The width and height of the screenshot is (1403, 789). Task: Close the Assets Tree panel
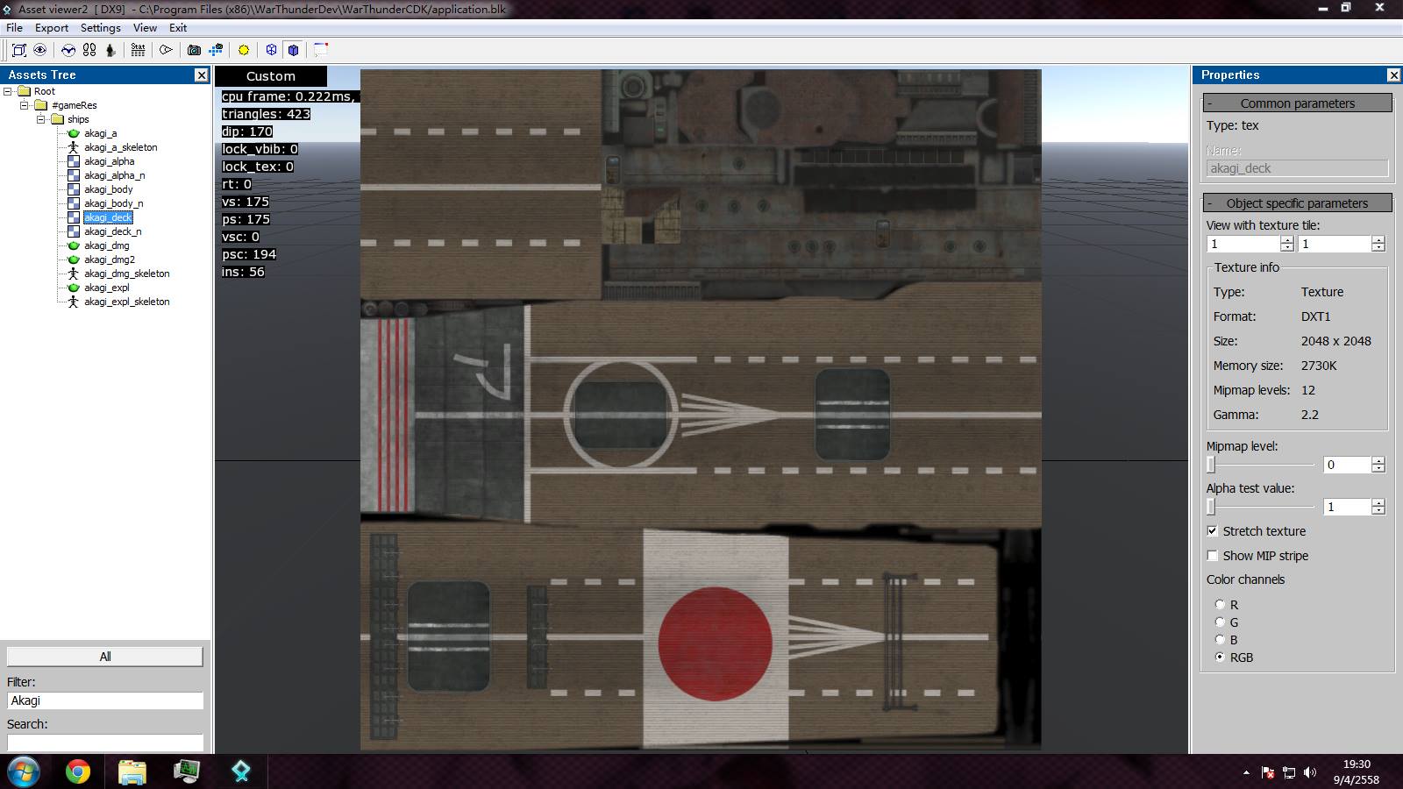[201, 75]
